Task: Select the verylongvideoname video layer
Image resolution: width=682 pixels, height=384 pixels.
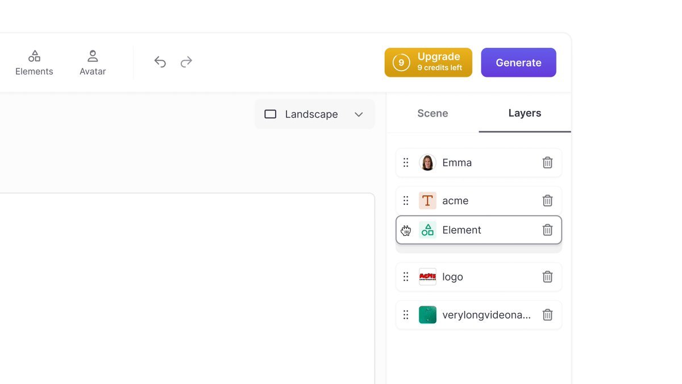Action: [x=486, y=315]
